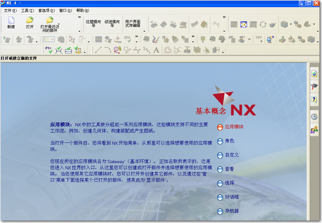Expand overflow chevron of the 新建/打开 toolbar
The height and width of the screenshot is (223, 322).
80,17
